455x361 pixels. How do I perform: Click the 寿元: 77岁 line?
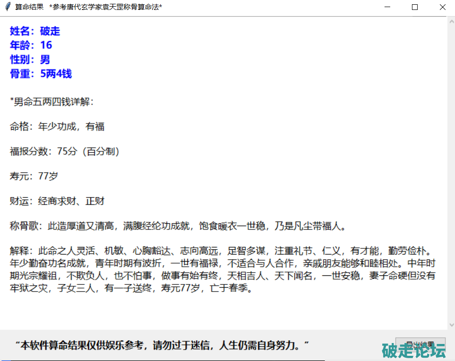(x=34, y=176)
